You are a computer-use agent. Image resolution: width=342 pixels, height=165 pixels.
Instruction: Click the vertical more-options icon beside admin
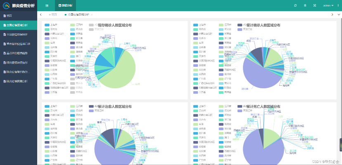click(338, 5)
